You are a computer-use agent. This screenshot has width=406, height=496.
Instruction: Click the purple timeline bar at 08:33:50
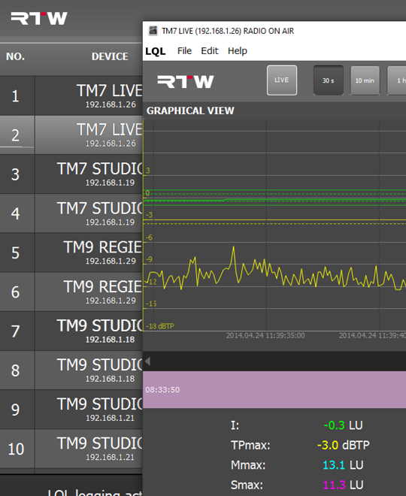point(274,389)
